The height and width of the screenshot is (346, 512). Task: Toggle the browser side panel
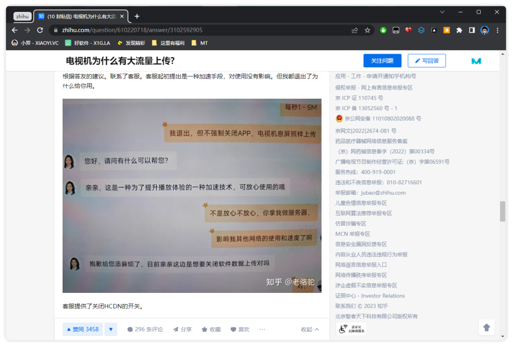click(x=472, y=30)
